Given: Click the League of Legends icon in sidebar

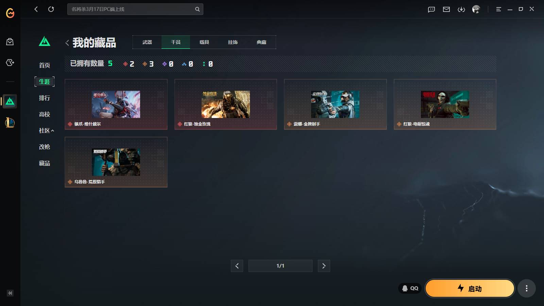Looking at the screenshot, I should 10,122.
